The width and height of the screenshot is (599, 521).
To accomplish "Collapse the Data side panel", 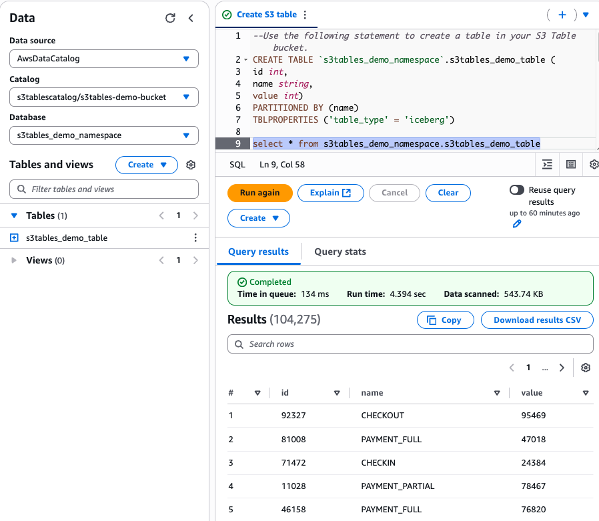I will coord(191,18).
